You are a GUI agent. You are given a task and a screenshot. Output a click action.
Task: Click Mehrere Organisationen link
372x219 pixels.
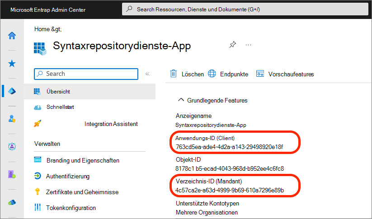tap(207, 212)
